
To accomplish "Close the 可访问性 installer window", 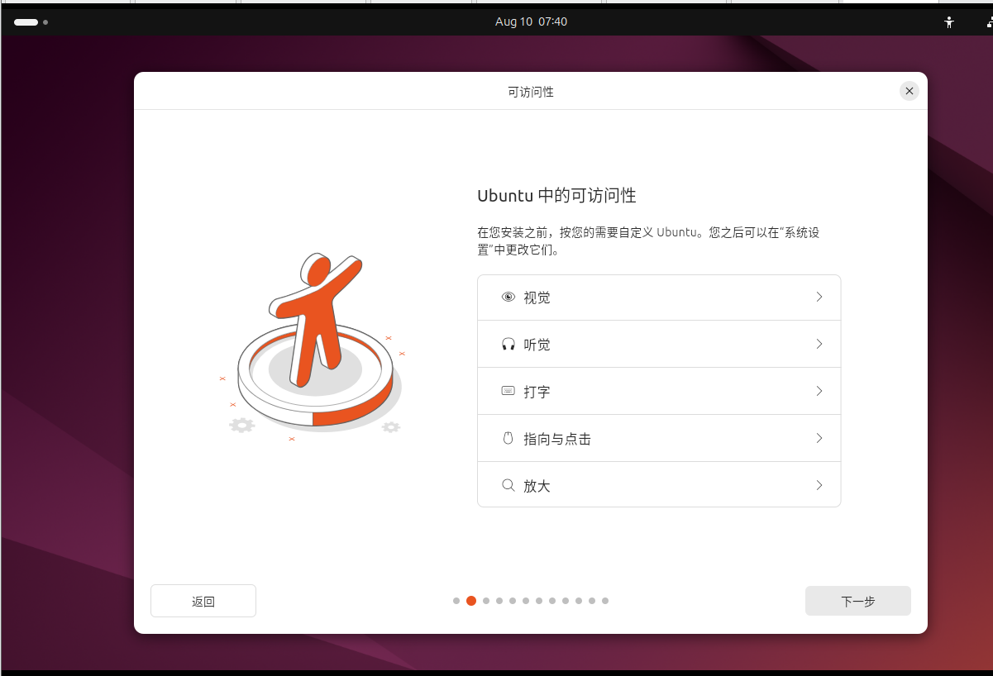I will [909, 91].
